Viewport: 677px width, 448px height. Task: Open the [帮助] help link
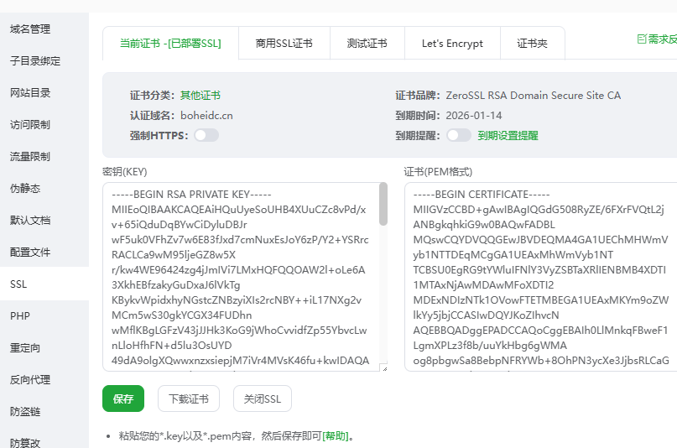336,436
